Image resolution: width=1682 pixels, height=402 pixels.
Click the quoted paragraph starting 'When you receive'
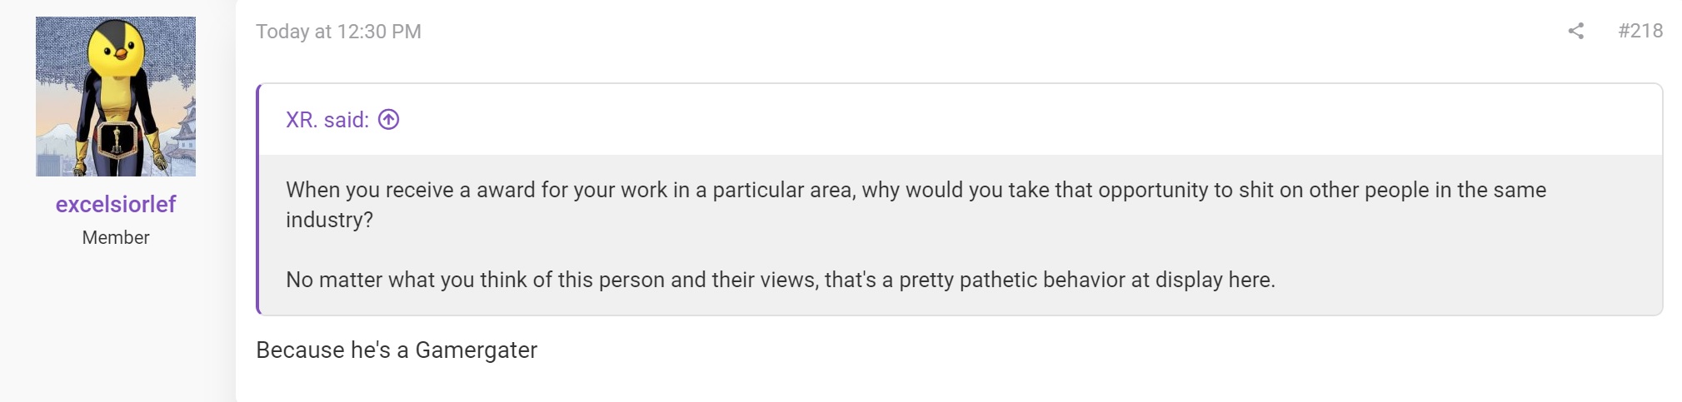[x=916, y=205]
